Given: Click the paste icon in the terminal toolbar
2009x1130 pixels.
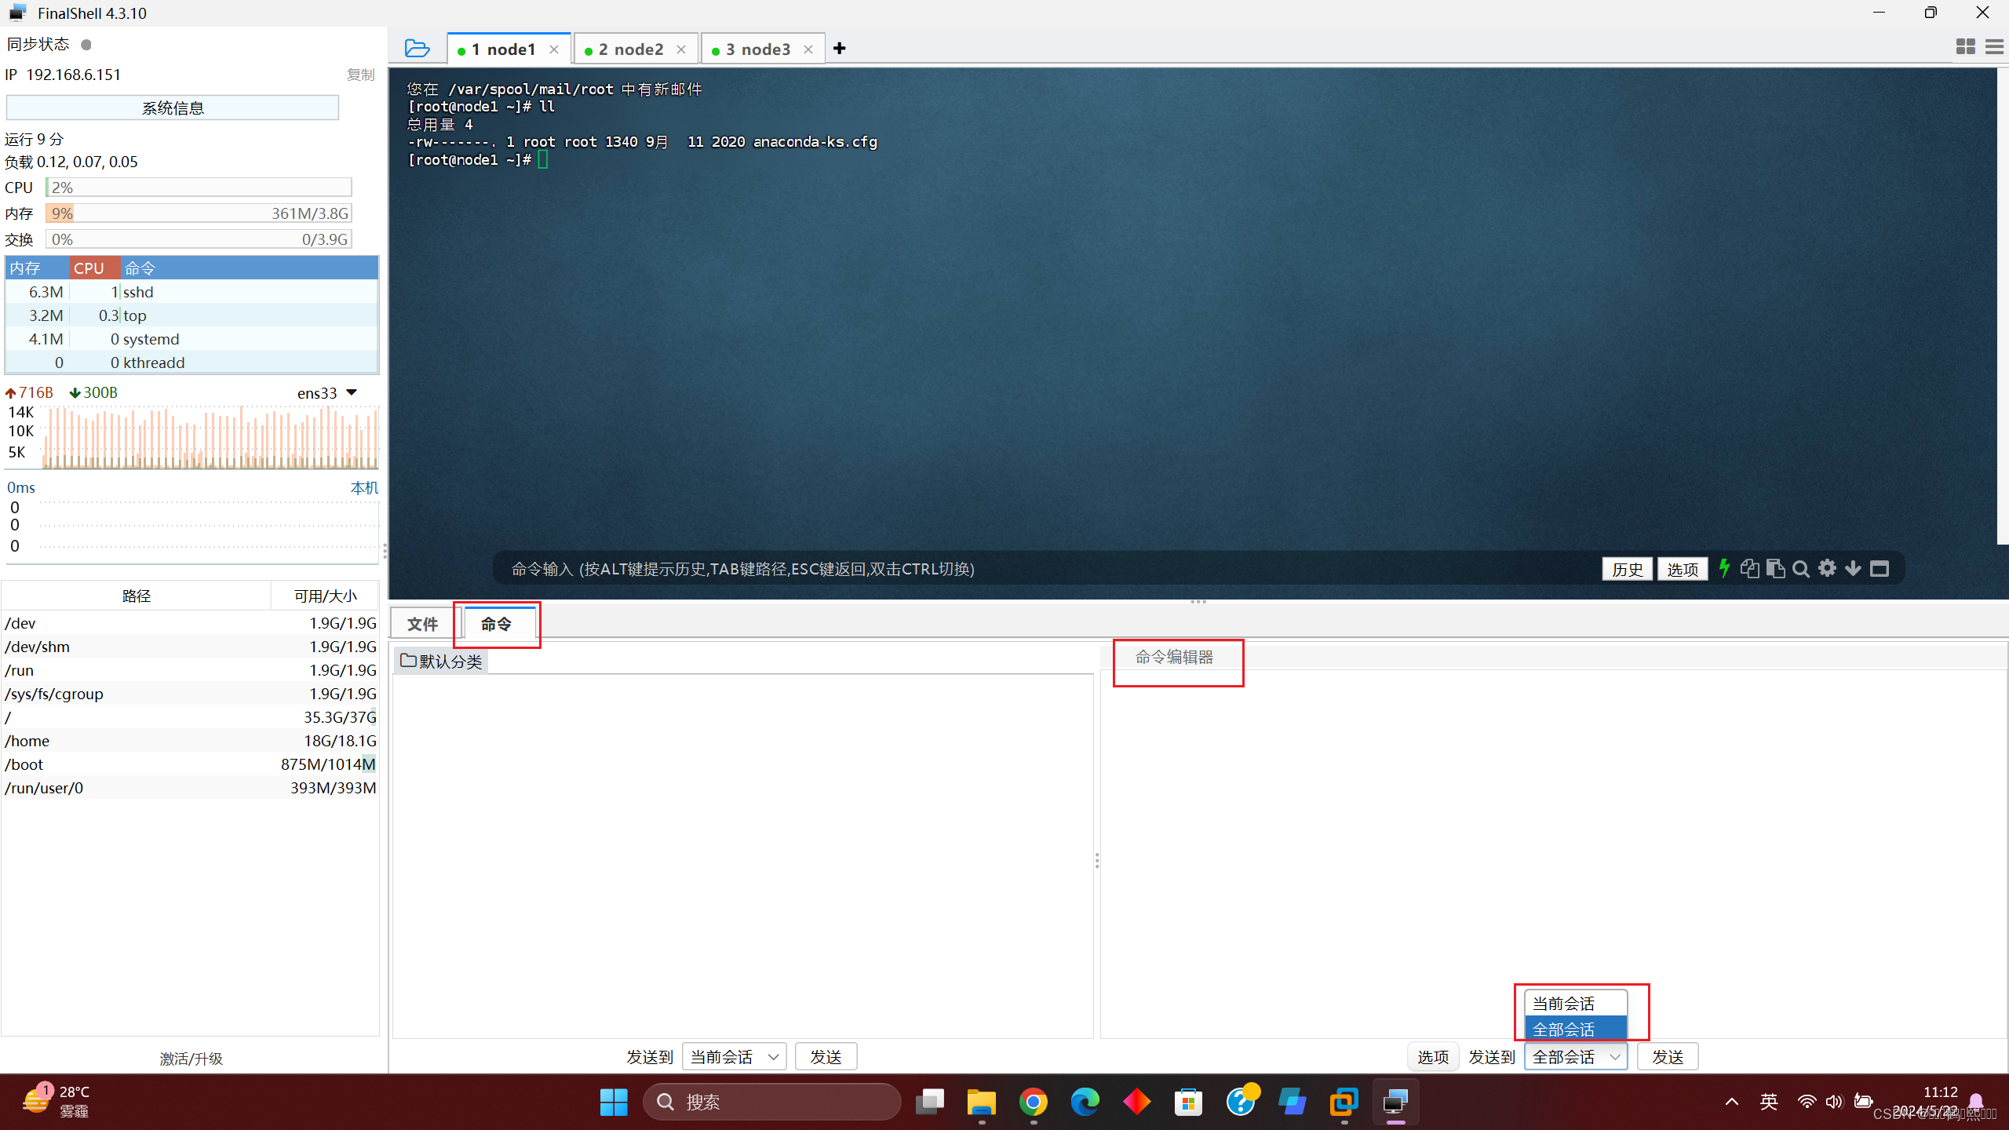Looking at the screenshot, I should (x=1775, y=568).
